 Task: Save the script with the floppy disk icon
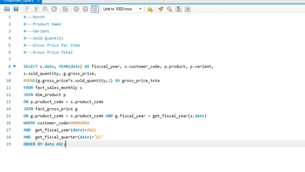[16, 9]
